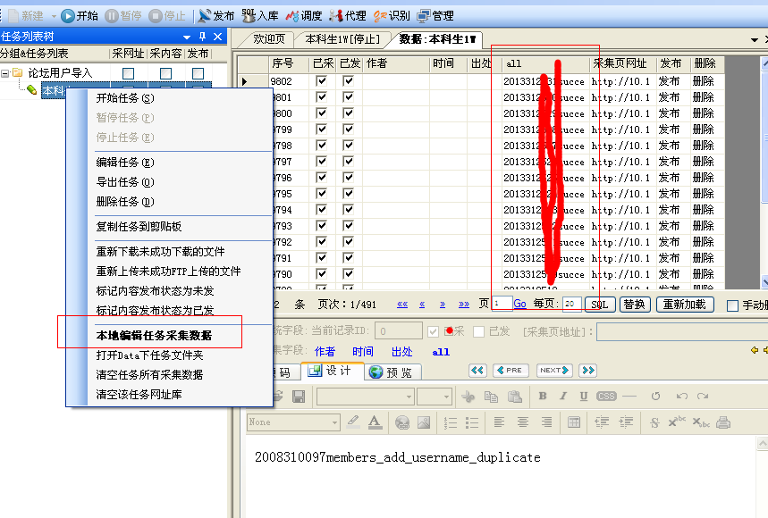This screenshot has height=518, width=768.
Task: Click the NEXT record button
Action: click(554, 371)
